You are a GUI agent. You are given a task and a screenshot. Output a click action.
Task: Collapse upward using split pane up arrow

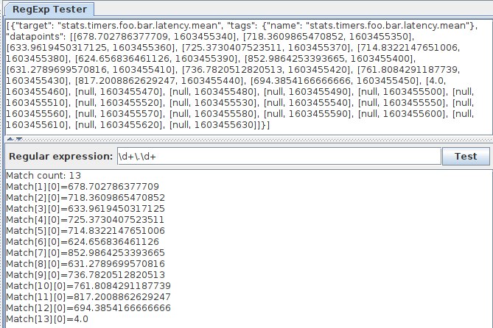[x=10, y=139]
